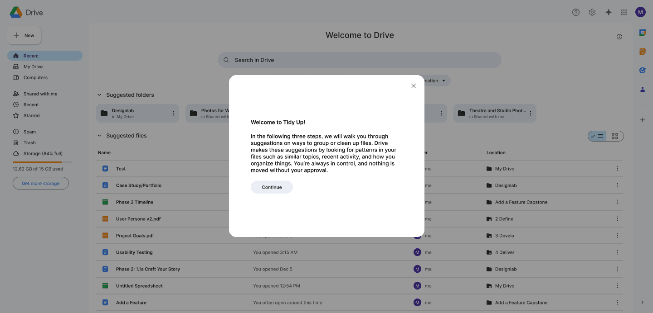The width and height of the screenshot is (653, 313).
Task: Open Add a Feature document
Action: point(131,303)
